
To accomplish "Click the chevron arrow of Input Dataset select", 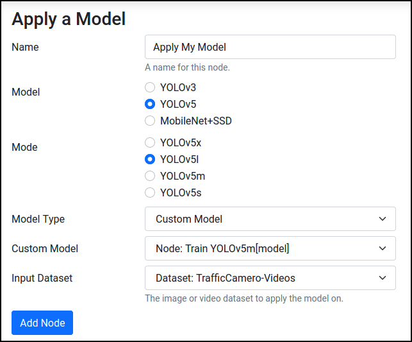I will tap(383, 278).
